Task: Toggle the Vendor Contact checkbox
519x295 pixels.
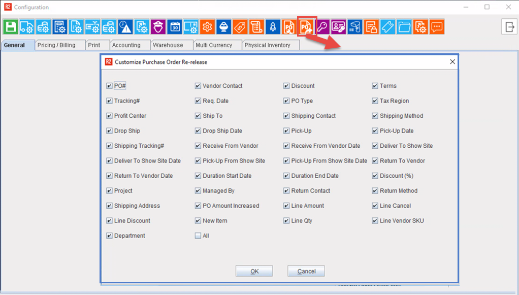Action: (x=198, y=86)
